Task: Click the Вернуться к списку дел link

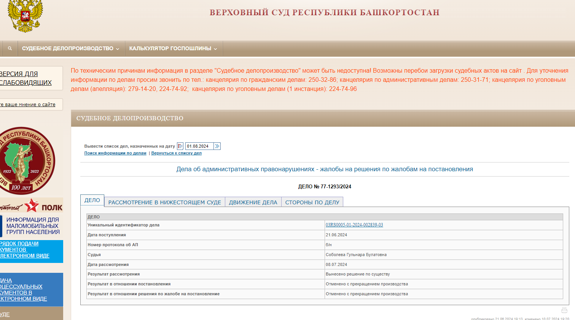Action: [x=176, y=153]
